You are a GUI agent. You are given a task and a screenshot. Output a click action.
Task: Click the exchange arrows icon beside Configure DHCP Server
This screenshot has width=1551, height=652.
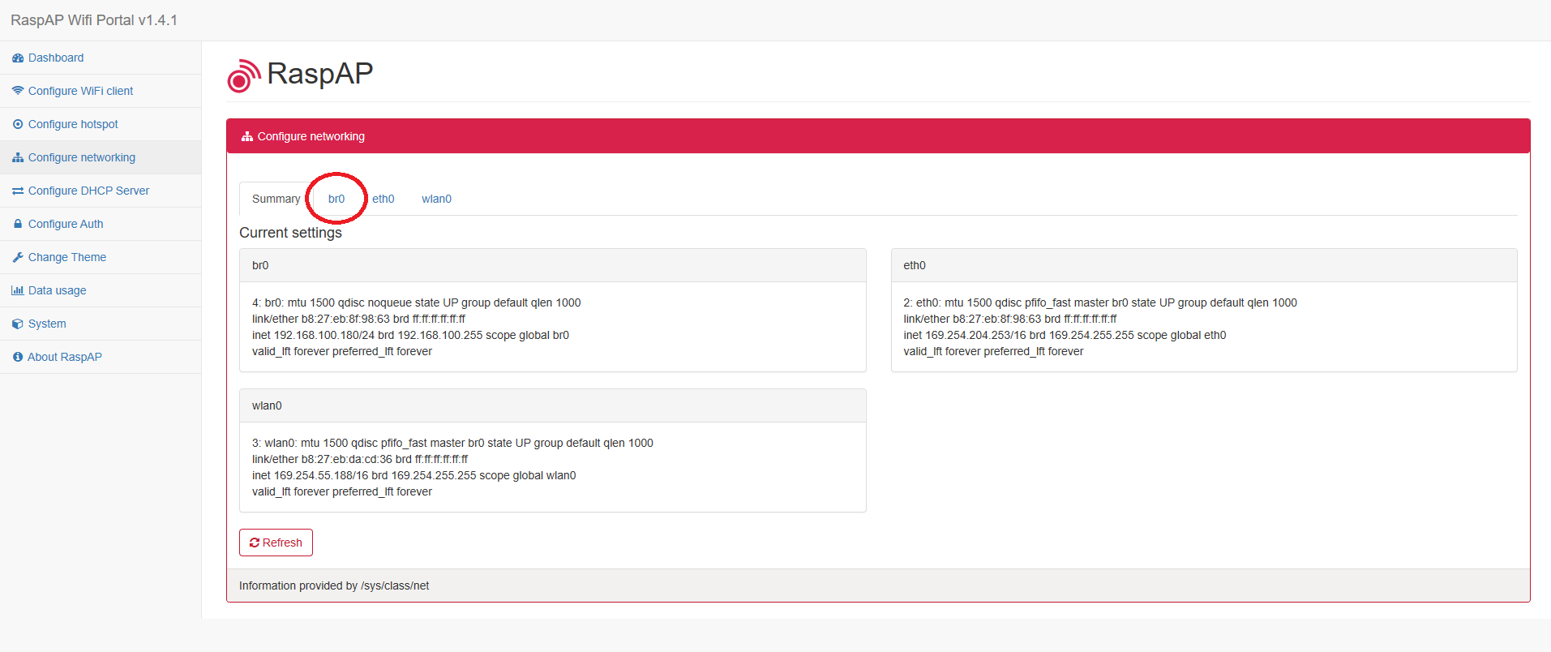[x=18, y=191]
